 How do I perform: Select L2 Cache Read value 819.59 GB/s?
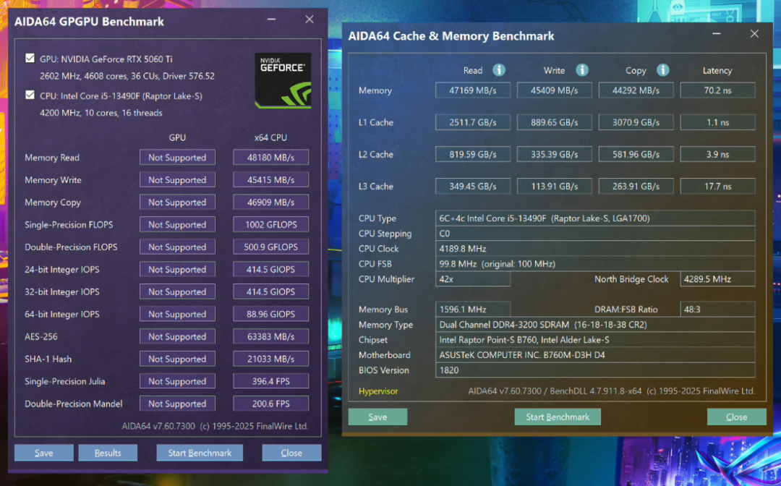click(473, 154)
